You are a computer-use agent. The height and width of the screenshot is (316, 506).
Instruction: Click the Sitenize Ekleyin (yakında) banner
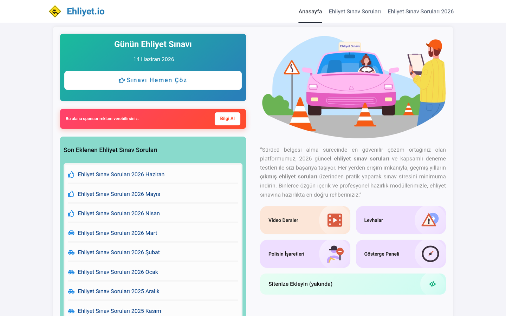tap(353, 284)
